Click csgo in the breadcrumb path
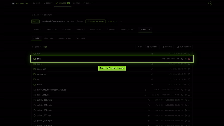This screenshot has width=224, height=126. 45,47
